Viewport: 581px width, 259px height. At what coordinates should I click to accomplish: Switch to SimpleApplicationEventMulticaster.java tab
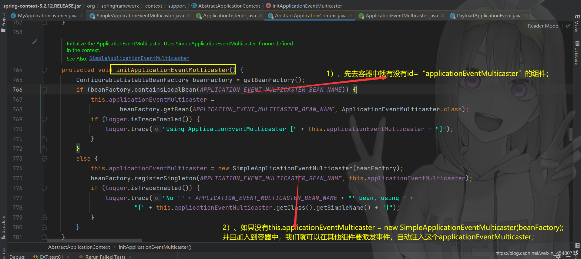click(x=140, y=15)
